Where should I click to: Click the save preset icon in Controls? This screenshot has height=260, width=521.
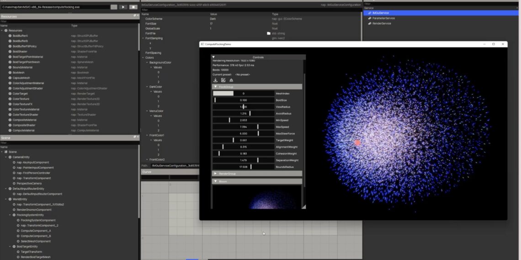223,80
